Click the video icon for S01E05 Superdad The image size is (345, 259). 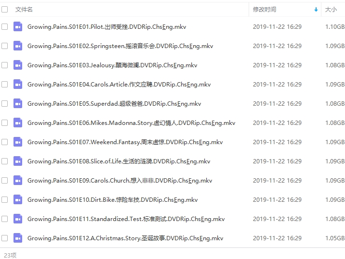coord(18,104)
